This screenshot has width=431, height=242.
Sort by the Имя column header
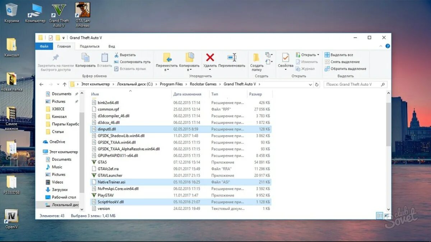pos(131,94)
